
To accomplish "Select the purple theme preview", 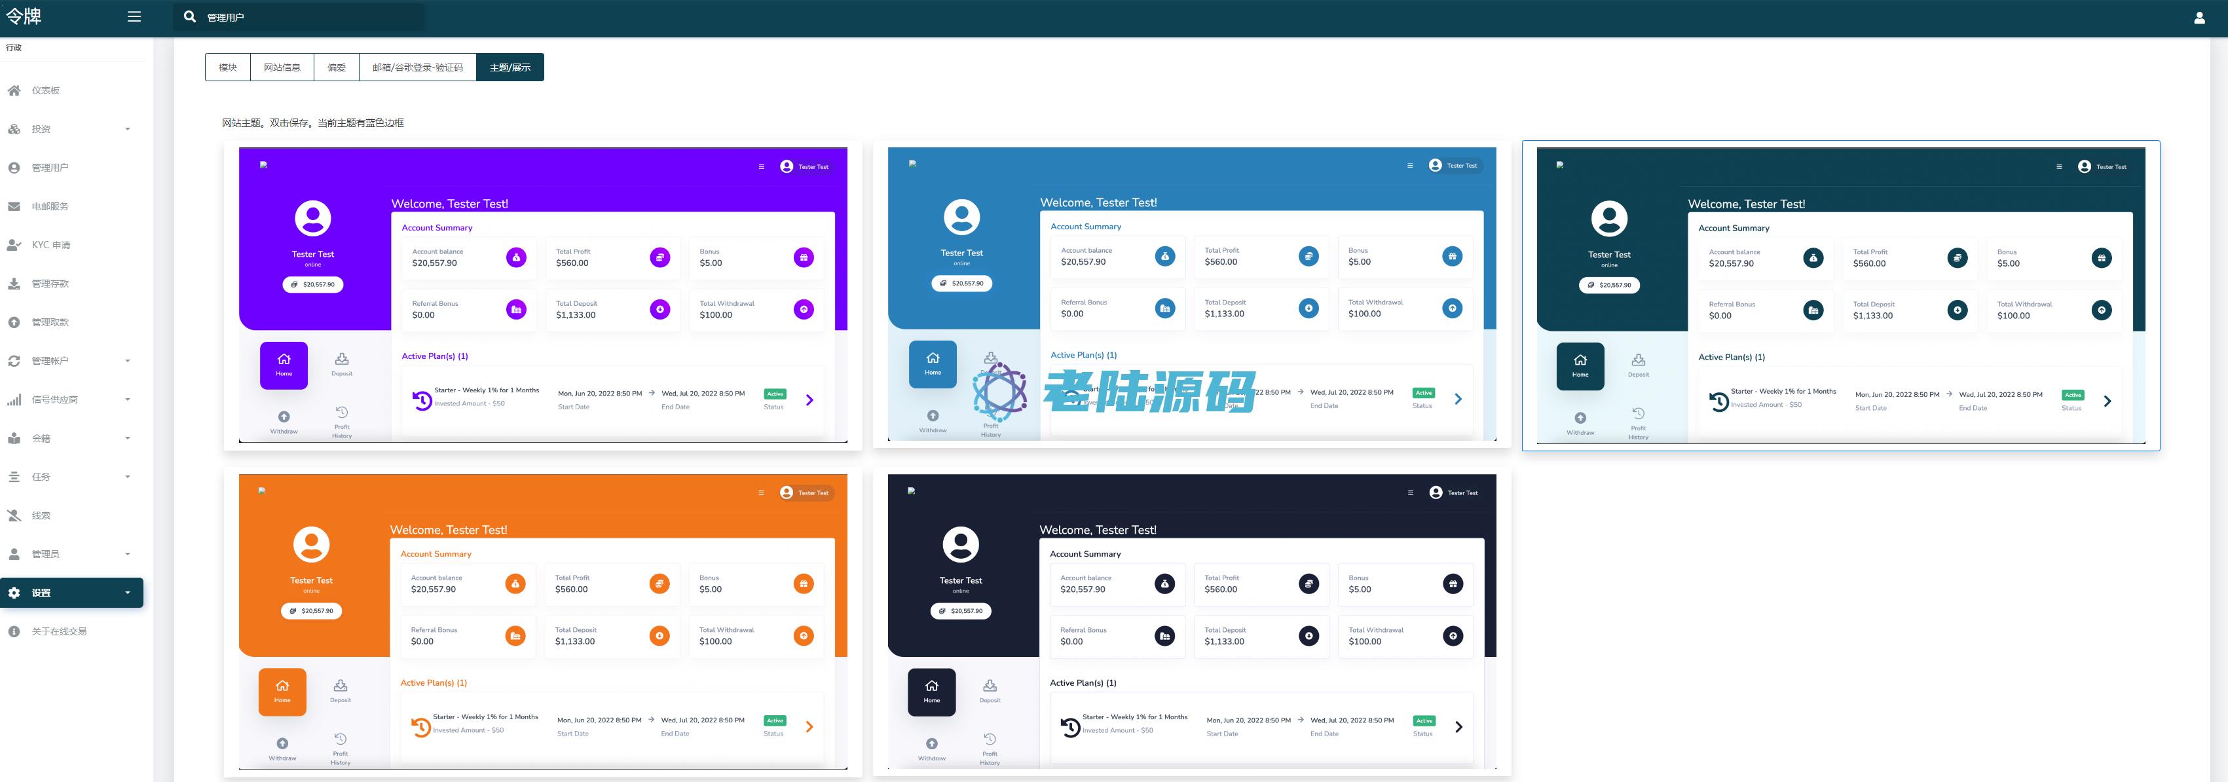I will point(542,295).
